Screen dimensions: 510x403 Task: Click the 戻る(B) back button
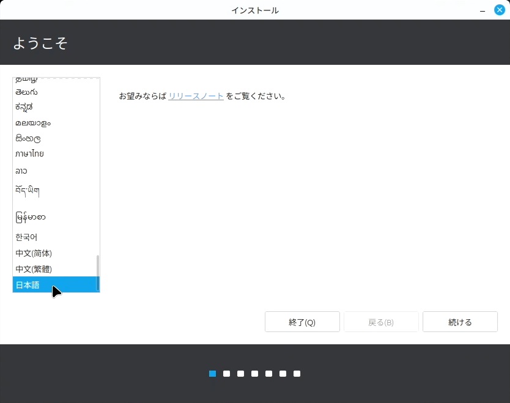[x=381, y=322]
